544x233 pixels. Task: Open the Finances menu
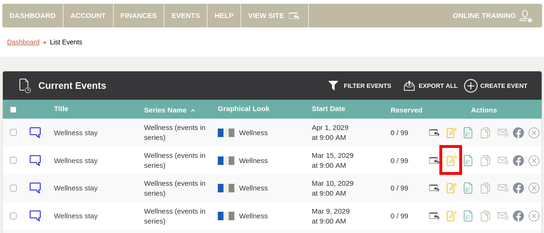(x=138, y=16)
